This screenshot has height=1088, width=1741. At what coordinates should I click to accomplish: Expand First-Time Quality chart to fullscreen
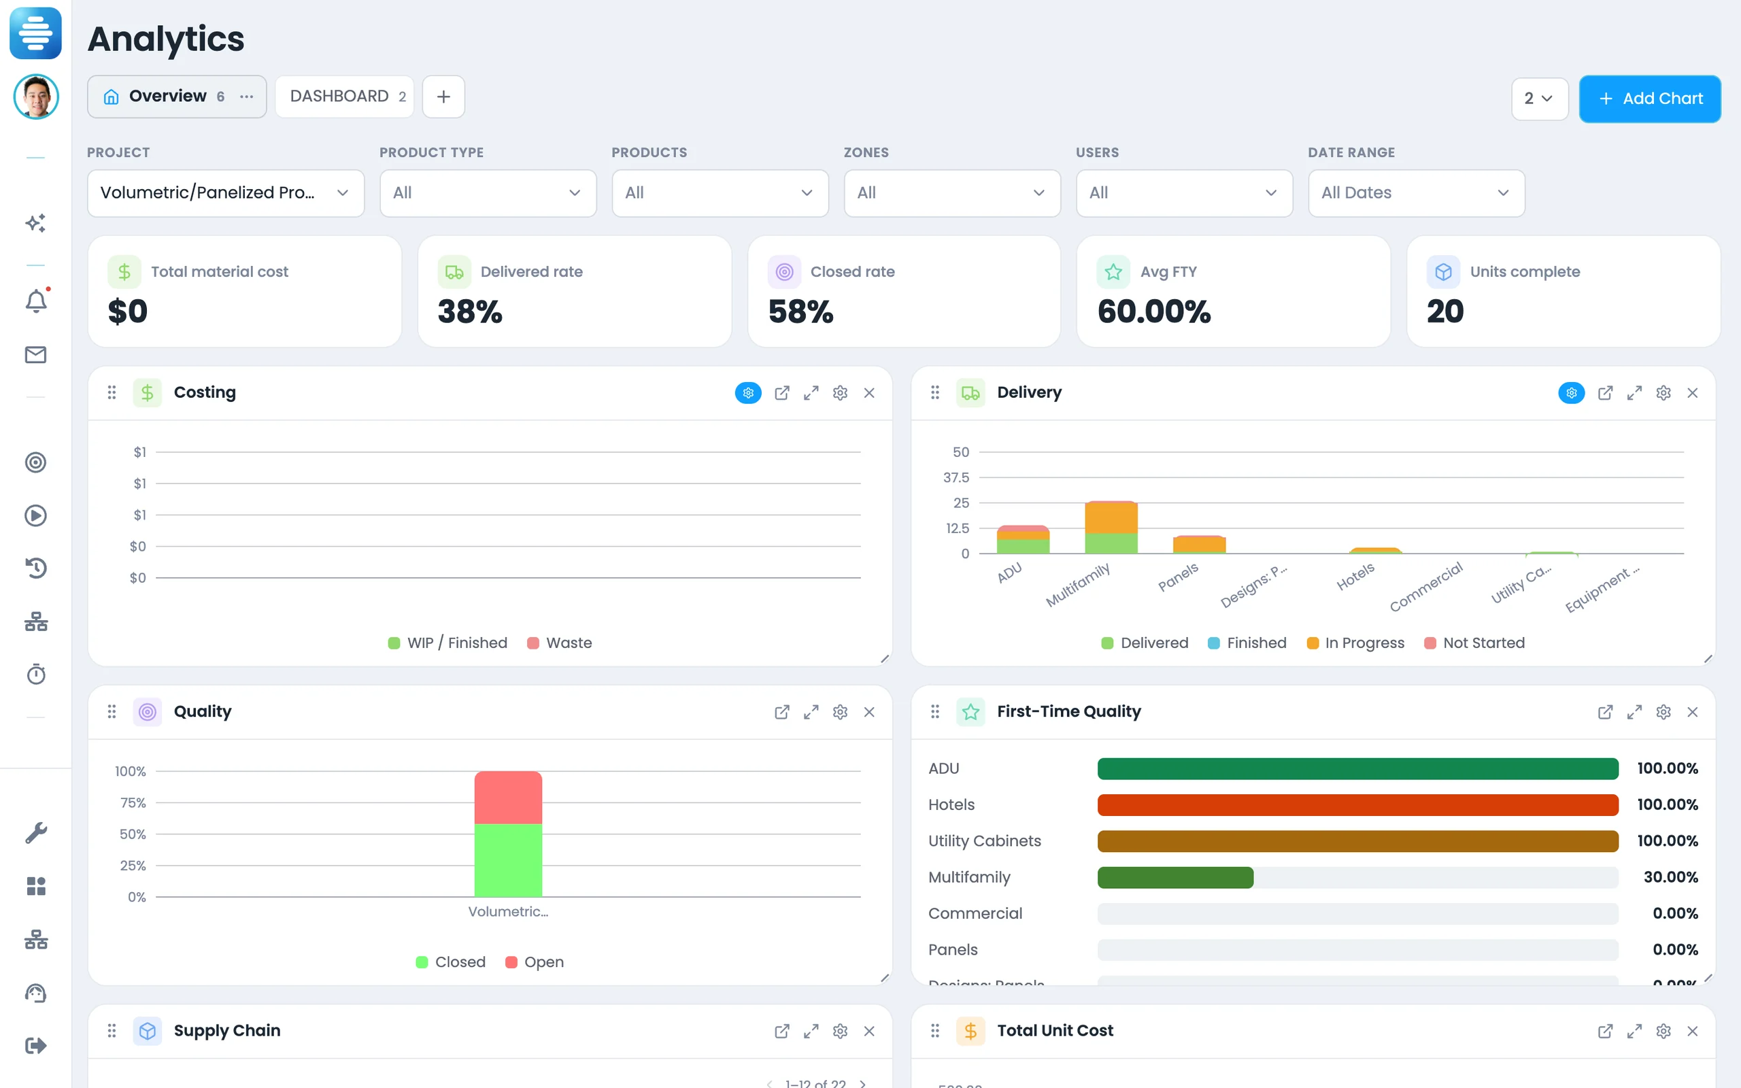pos(1634,712)
